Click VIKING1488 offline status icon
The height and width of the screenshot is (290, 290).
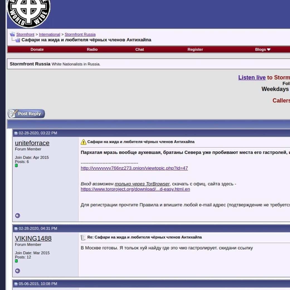click(x=18, y=271)
